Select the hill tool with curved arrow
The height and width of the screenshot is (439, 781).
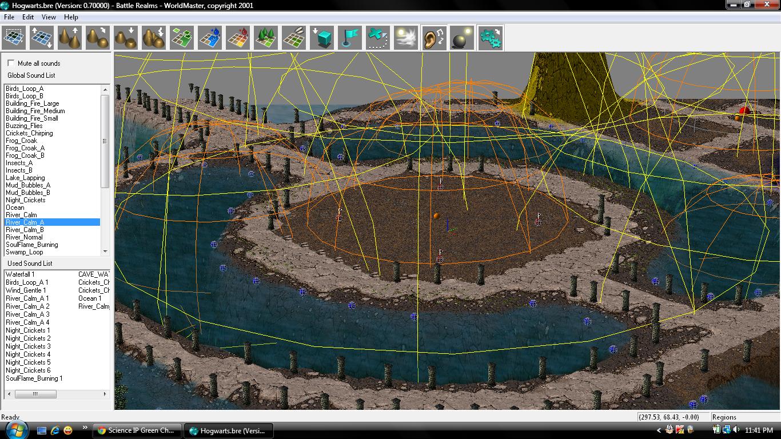click(98, 38)
